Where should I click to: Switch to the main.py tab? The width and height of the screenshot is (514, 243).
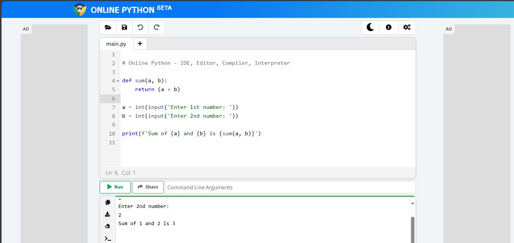116,44
